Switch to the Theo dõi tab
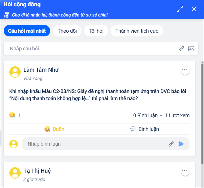The width and height of the screenshot is (204, 188). tap(67, 31)
